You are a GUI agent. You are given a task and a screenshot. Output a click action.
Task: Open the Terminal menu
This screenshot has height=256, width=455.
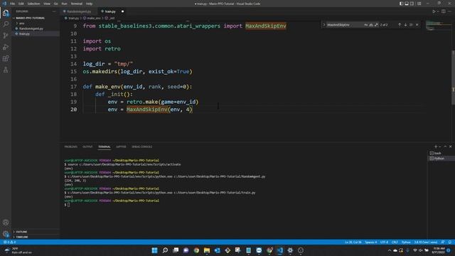coord(77,4)
